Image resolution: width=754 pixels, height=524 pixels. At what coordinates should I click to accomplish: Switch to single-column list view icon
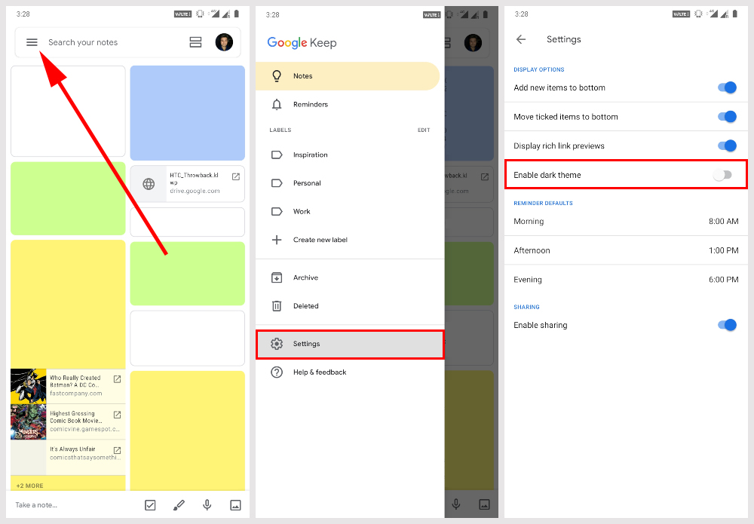pos(195,42)
